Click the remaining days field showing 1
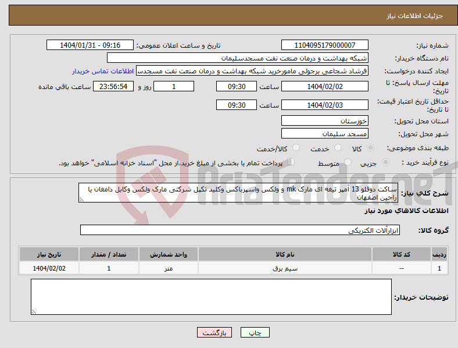This screenshot has height=348, width=458. 174,86
